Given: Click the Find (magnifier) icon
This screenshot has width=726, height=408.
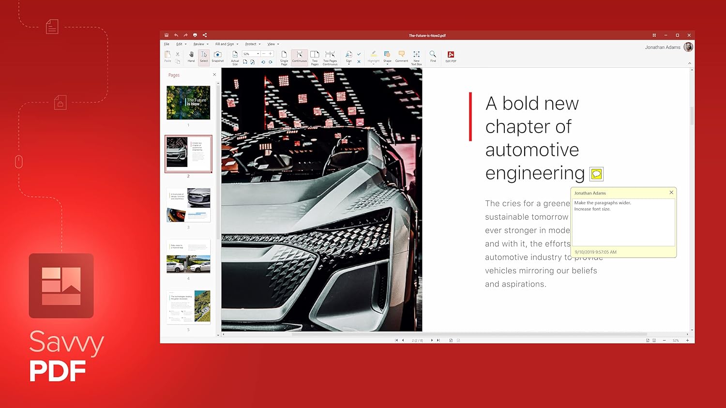Looking at the screenshot, I should [x=433, y=55].
